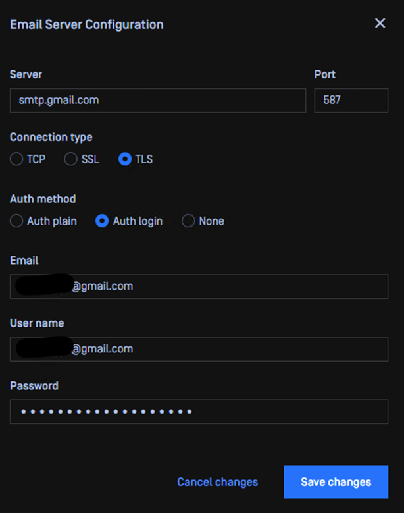Click the Email Server Configuration title
Image resolution: width=404 pixels, height=513 pixels.
coord(87,24)
